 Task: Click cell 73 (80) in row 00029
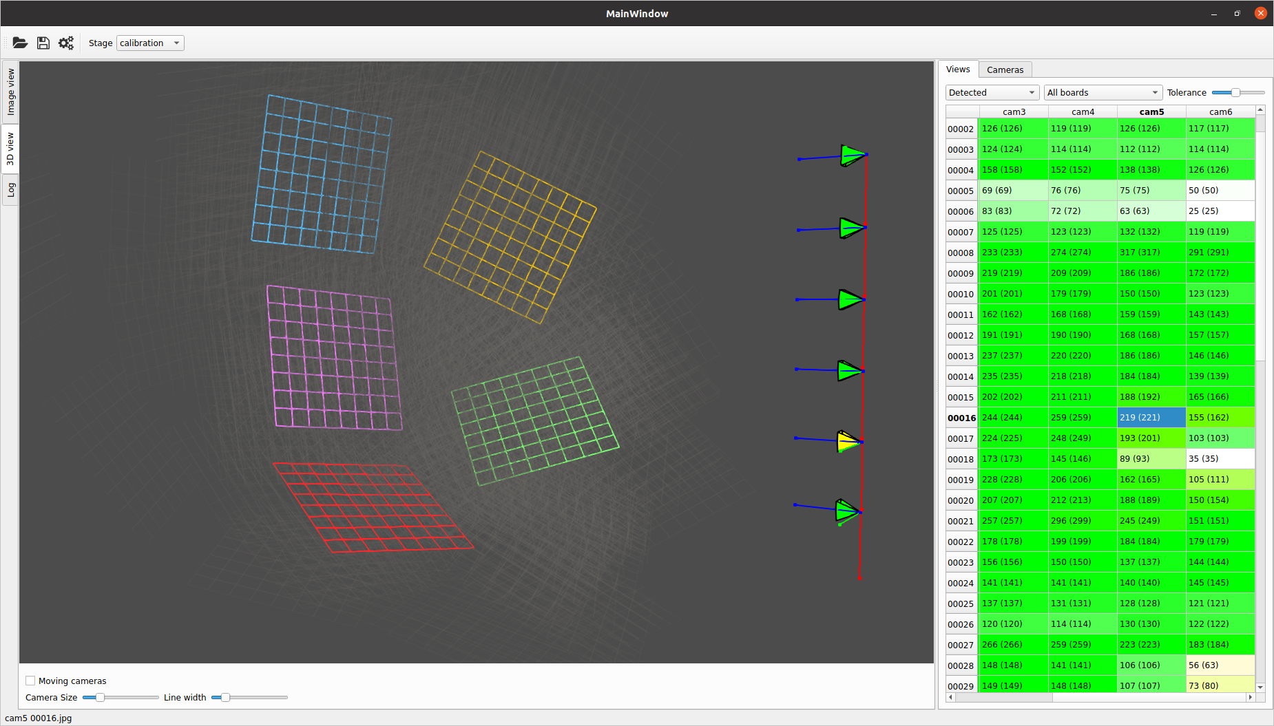coord(1220,685)
